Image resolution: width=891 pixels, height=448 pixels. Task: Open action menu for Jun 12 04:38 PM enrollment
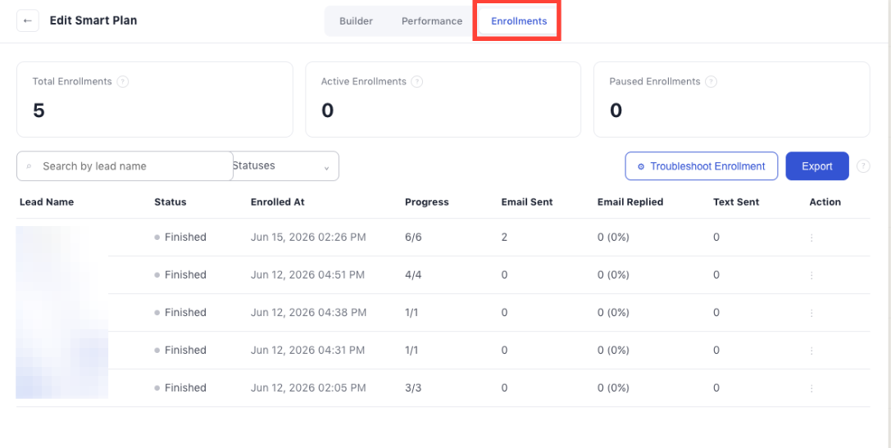(811, 313)
